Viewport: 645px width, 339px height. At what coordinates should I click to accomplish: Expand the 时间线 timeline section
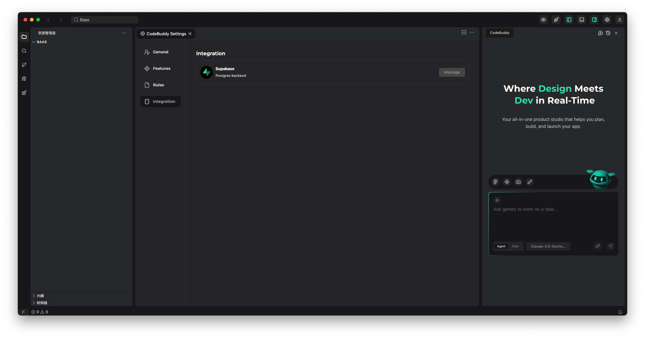(81, 303)
